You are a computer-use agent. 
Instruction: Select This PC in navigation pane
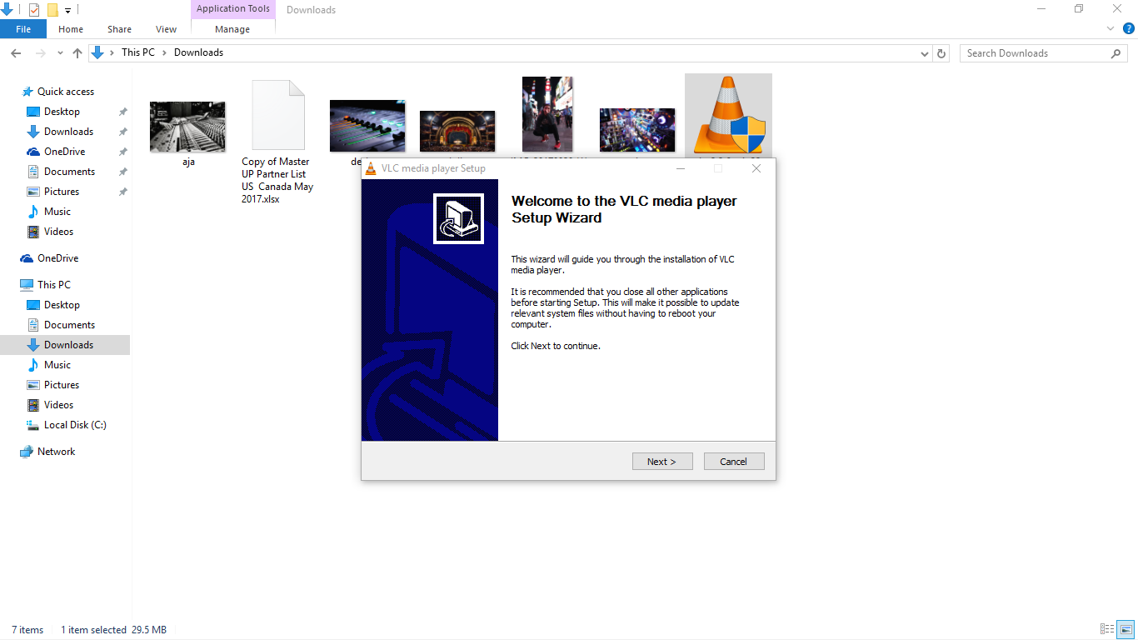53,285
